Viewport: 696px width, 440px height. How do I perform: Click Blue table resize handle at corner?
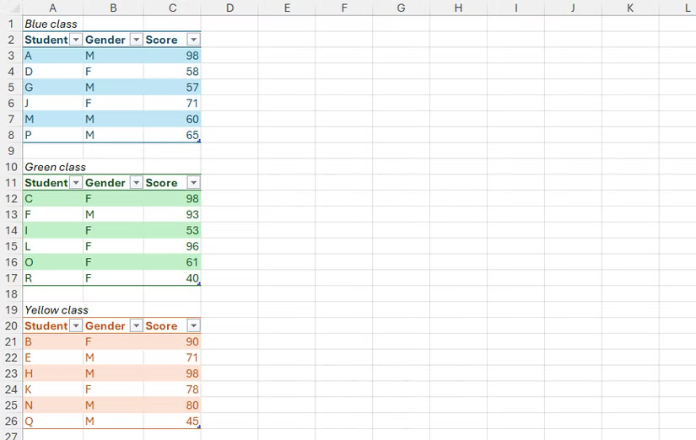[x=199, y=141]
